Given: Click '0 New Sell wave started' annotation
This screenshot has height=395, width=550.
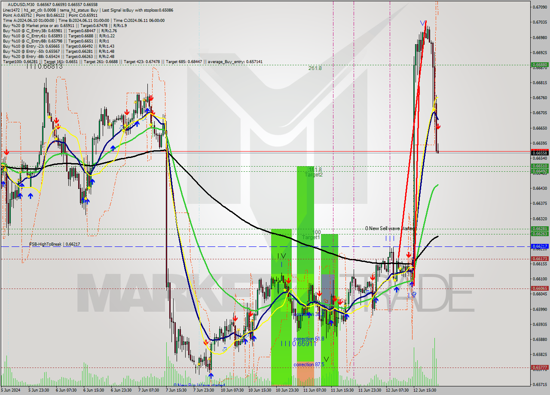Looking at the screenshot, I should 390,228.
